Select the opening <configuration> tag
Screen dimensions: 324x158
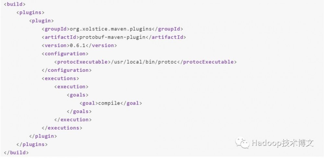pyautogui.click(x=65, y=54)
